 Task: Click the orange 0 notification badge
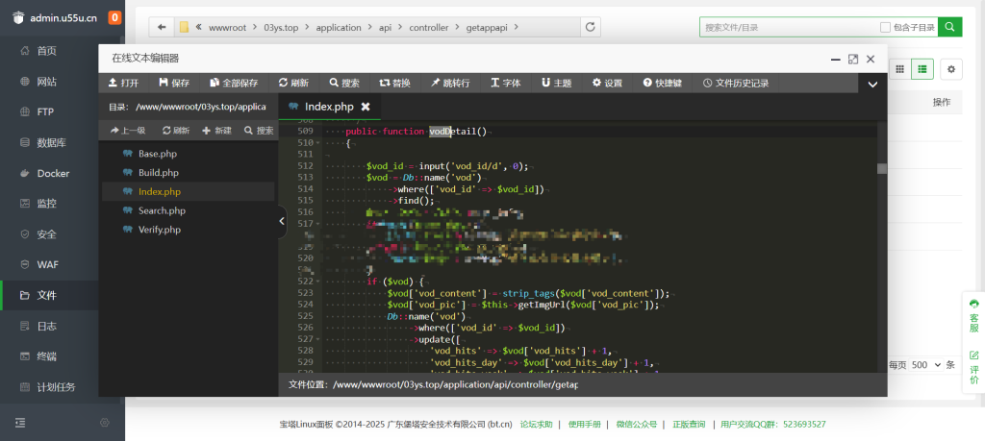click(x=114, y=17)
